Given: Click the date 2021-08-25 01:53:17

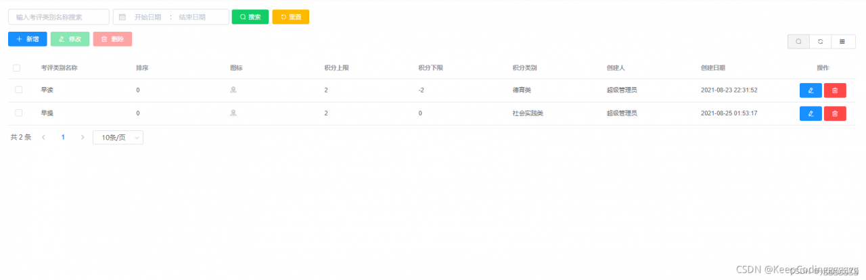Looking at the screenshot, I should point(729,113).
